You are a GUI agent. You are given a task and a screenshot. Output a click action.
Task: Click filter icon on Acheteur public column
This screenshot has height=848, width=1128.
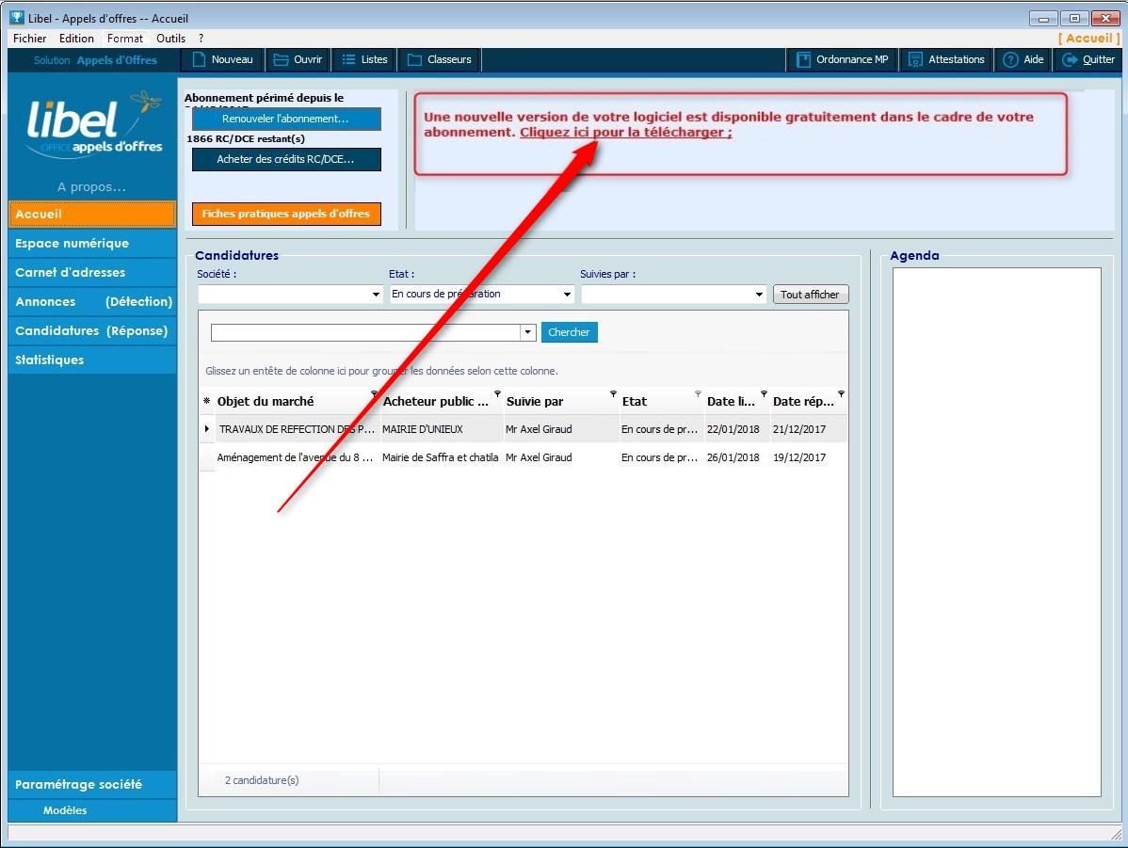pos(497,393)
